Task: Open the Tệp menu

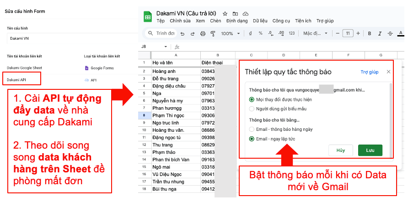Action: pyautogui.click(x=161, y=21)
